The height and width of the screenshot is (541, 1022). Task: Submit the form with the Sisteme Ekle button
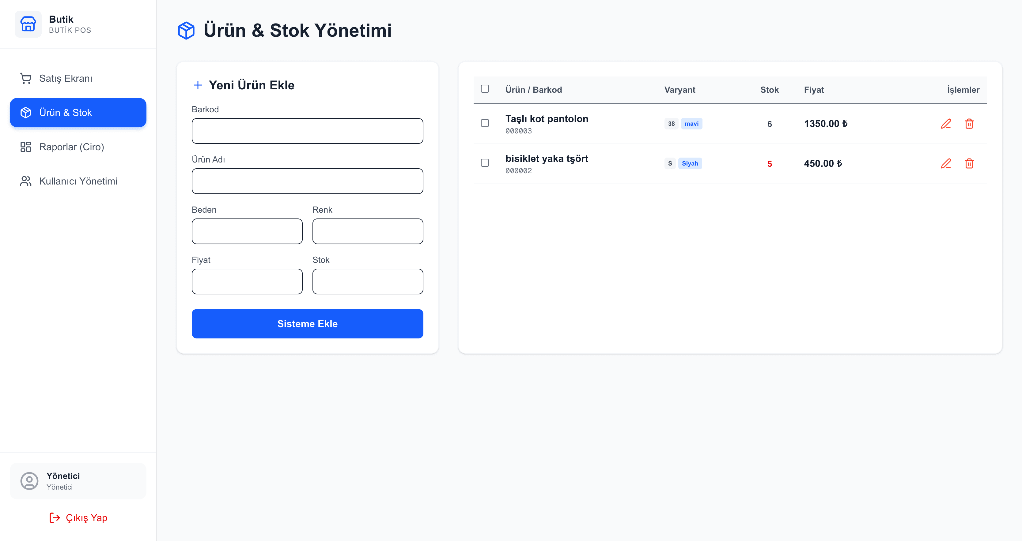coord(308,324)
